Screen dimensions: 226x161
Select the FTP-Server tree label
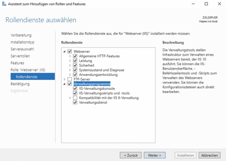[x=82, y=79]
